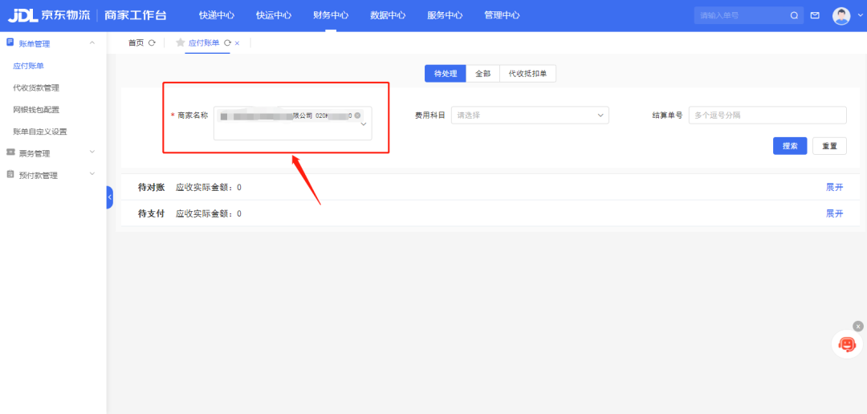Open 服务中心 top menu
The image size is (867, 414).
pos(445,15)
